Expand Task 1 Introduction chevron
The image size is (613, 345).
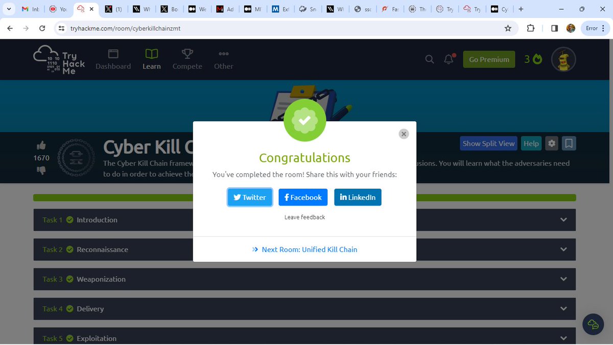coord(563,220)
